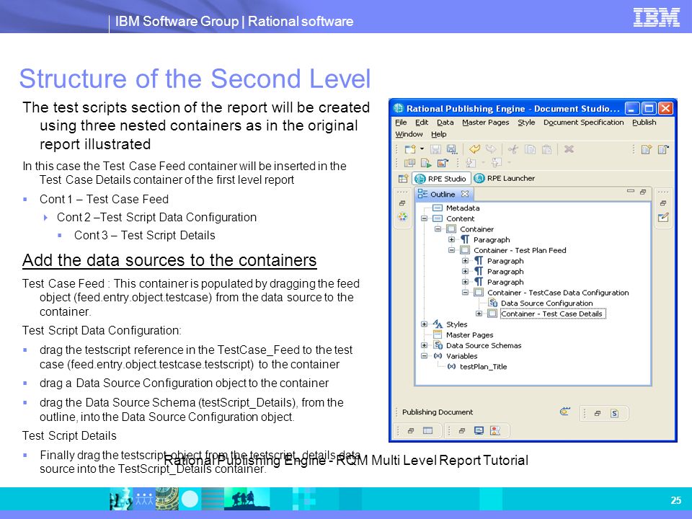Open the dropdown arrow beside New document
This screenshot has height=519, width=692.
point(422,149)
